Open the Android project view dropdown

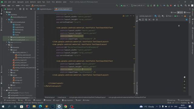click(x=10, y=9)
